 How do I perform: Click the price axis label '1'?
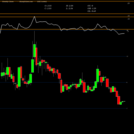[127, 108]
